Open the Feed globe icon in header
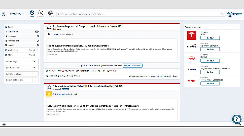 tap(32, 13)
